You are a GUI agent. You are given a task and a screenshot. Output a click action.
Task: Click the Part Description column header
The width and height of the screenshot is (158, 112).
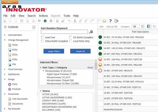pyautogui.click(x=140, y=32)
